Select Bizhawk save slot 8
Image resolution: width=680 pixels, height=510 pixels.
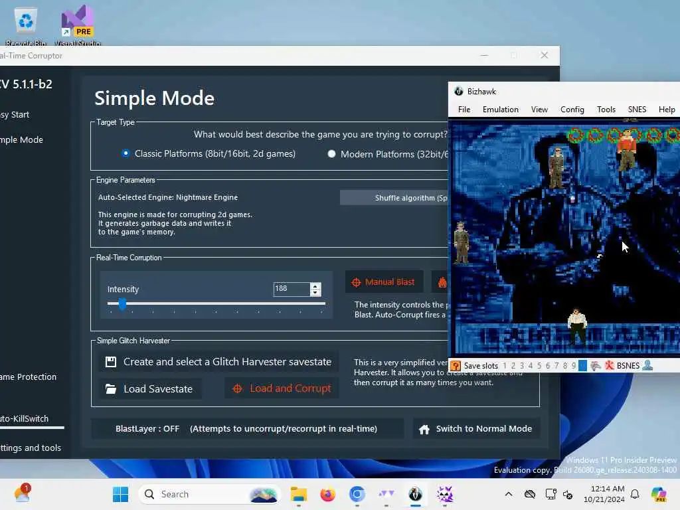[x=564, y=366]
